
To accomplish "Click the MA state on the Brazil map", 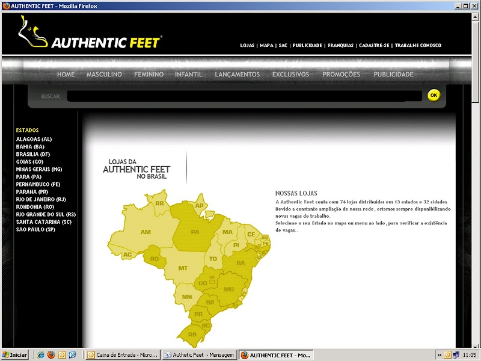I will (x=227, y=232).
